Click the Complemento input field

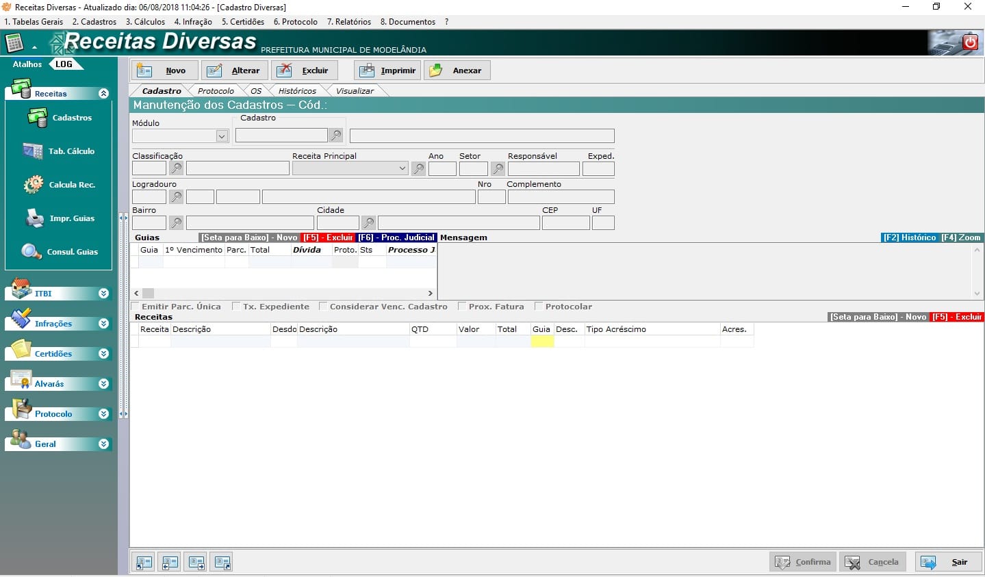[x=561, y=197]
